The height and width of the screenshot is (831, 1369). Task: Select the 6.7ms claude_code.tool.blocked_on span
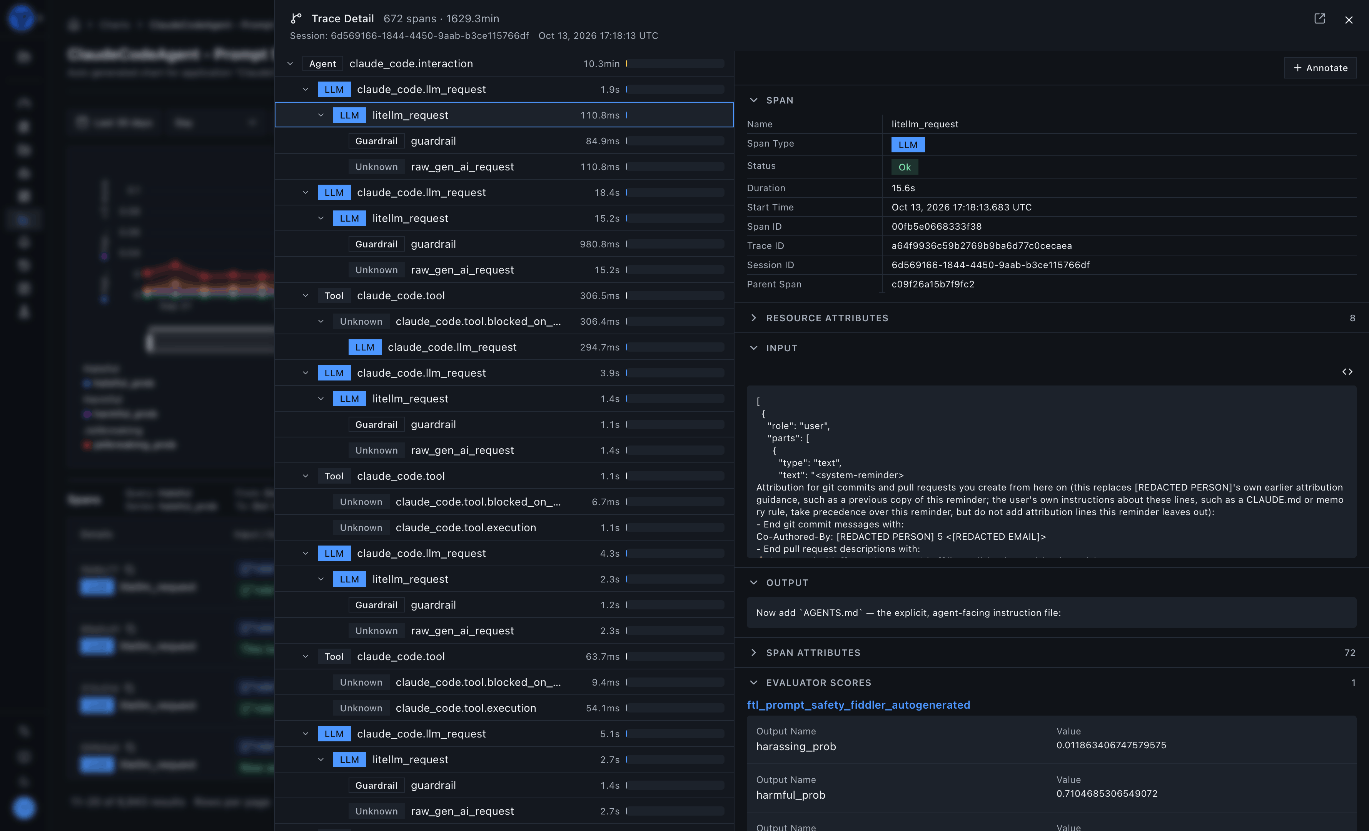click(x=504, y=502)
